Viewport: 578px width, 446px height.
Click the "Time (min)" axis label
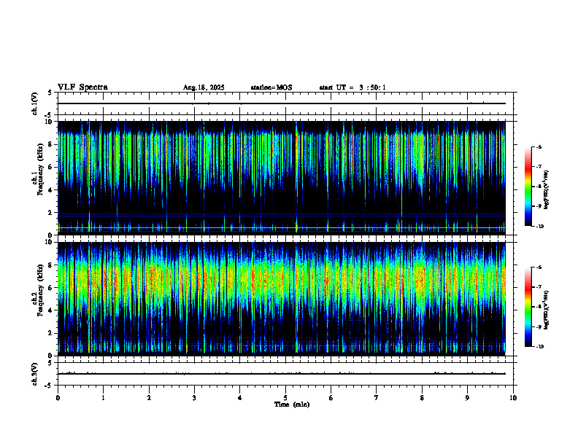[x=292, y=404]
